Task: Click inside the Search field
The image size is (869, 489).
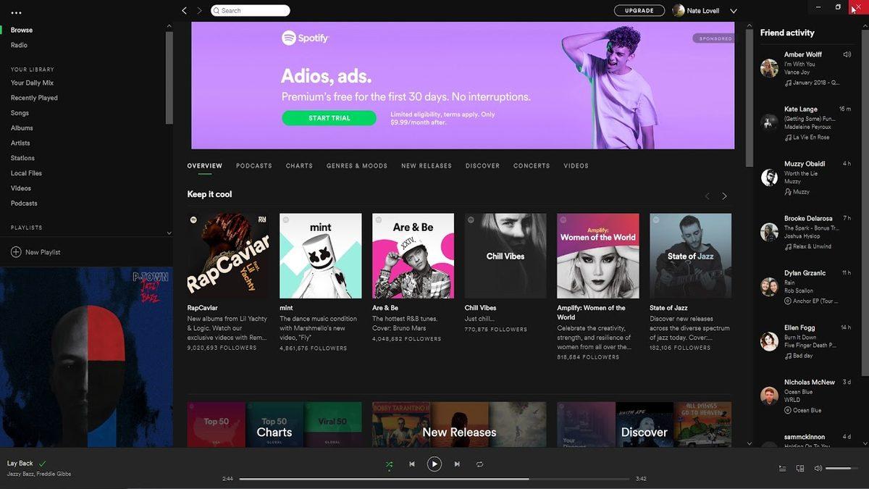Action: pos(250,11)
